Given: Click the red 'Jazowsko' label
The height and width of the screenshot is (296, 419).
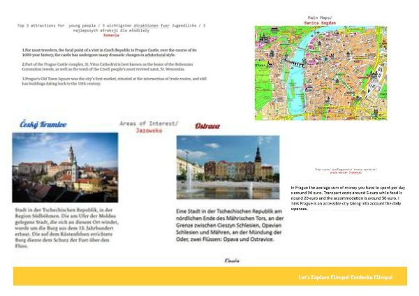Looking at the screenshot, I should 149,130.
